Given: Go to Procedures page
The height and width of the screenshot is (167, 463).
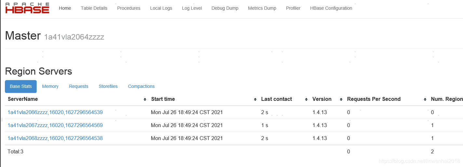Looking at the screenshot, I should click(129, 8).
